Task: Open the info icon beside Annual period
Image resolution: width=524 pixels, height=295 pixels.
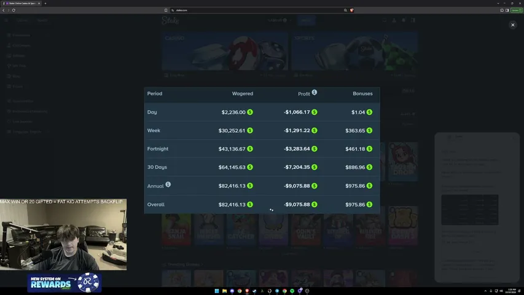Action: pyautogui.click(x=168, y=184)
